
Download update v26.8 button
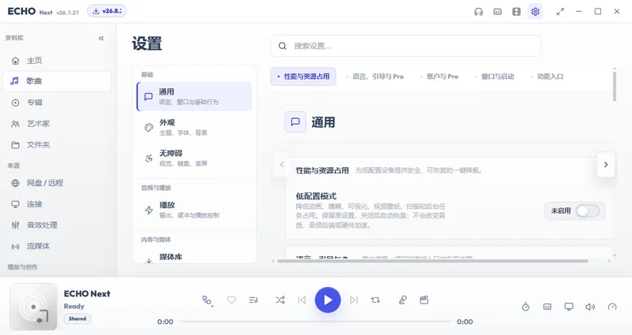(x=107, y=11)
